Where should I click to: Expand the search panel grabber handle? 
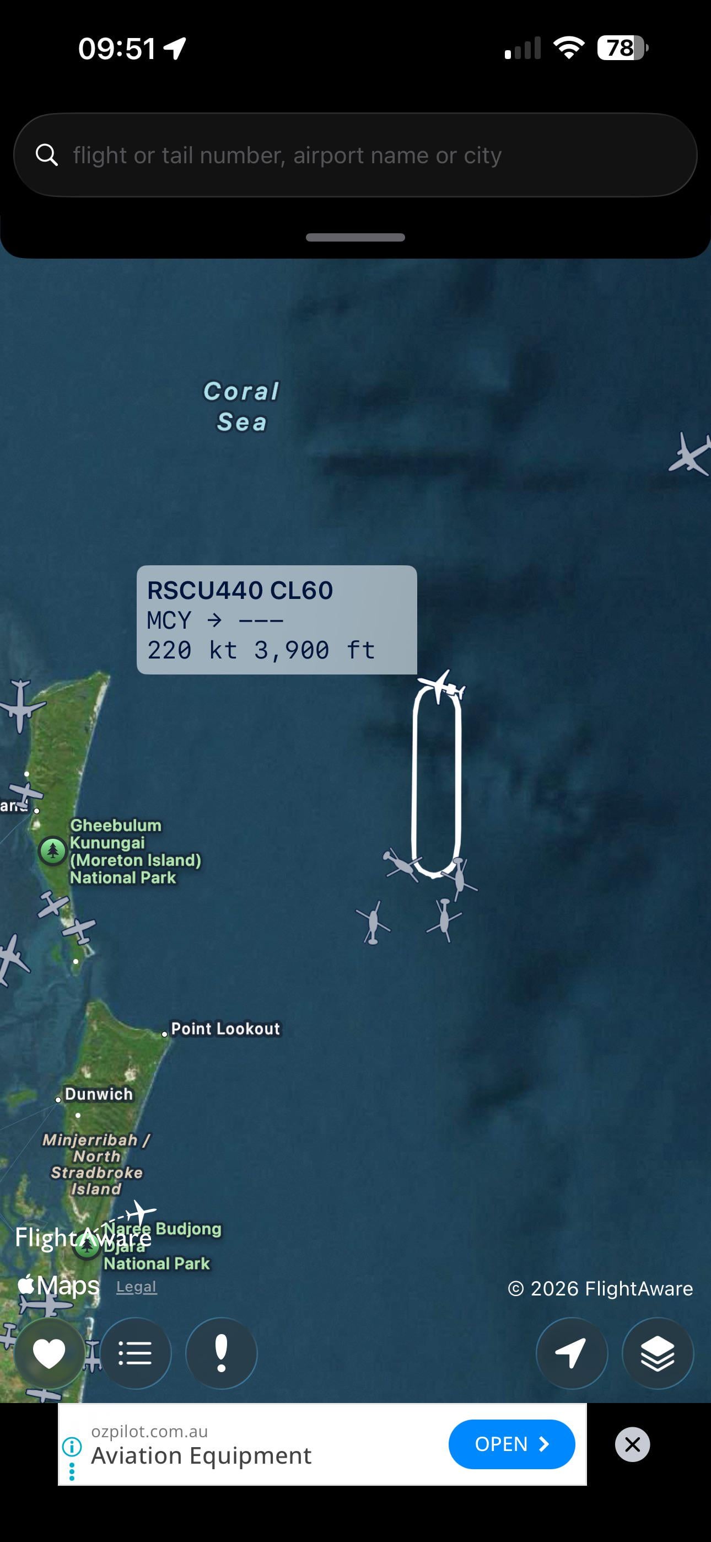(x=355, y=238)
